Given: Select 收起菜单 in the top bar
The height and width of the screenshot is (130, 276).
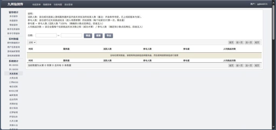Looking at the screenshot, I should pyautogui.click(x=36, y=5).
